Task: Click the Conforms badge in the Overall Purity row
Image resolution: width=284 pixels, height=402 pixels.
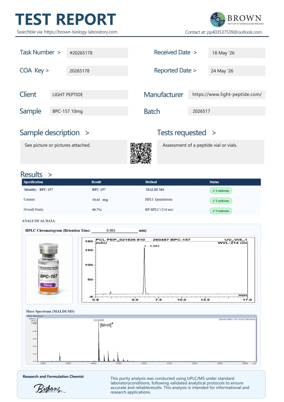Action: (221, 211)
